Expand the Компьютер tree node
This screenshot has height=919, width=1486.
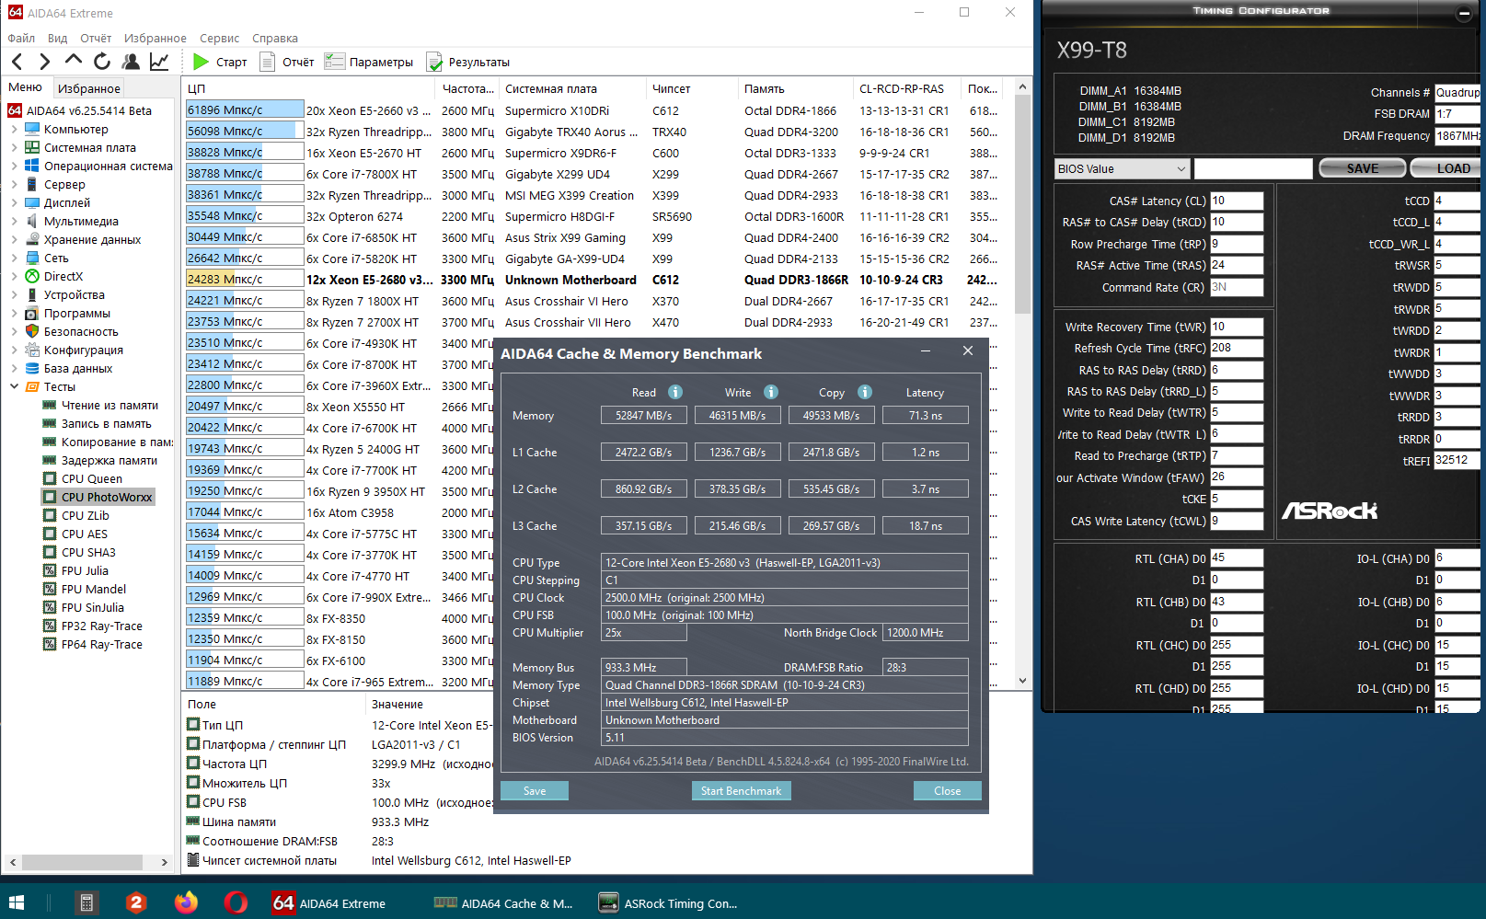[14, 130]
